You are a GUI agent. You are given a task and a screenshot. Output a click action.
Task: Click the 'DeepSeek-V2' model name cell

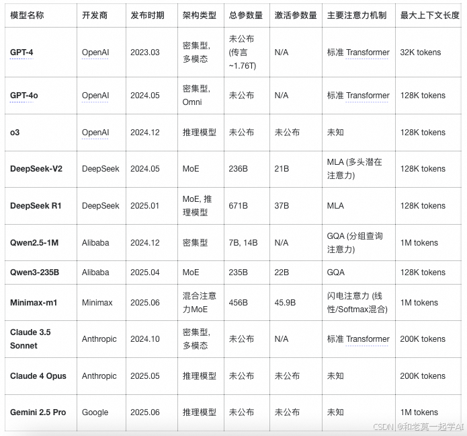coord(41,169)
